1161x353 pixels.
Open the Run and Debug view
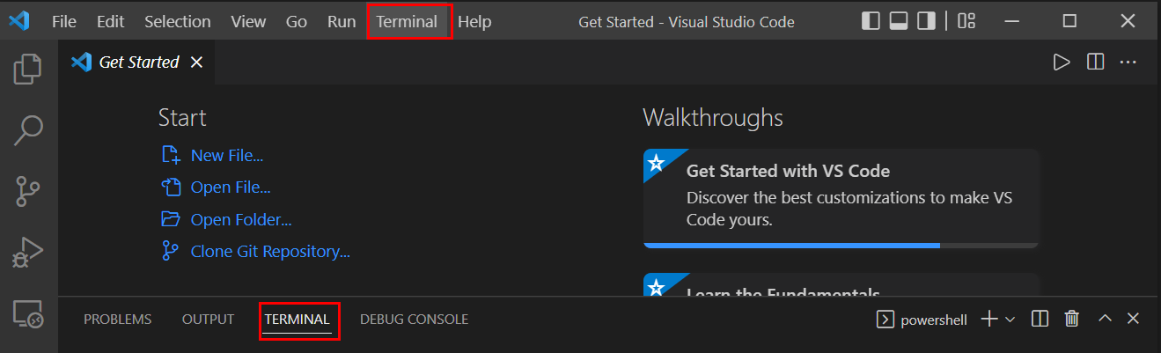pos(28,253)
